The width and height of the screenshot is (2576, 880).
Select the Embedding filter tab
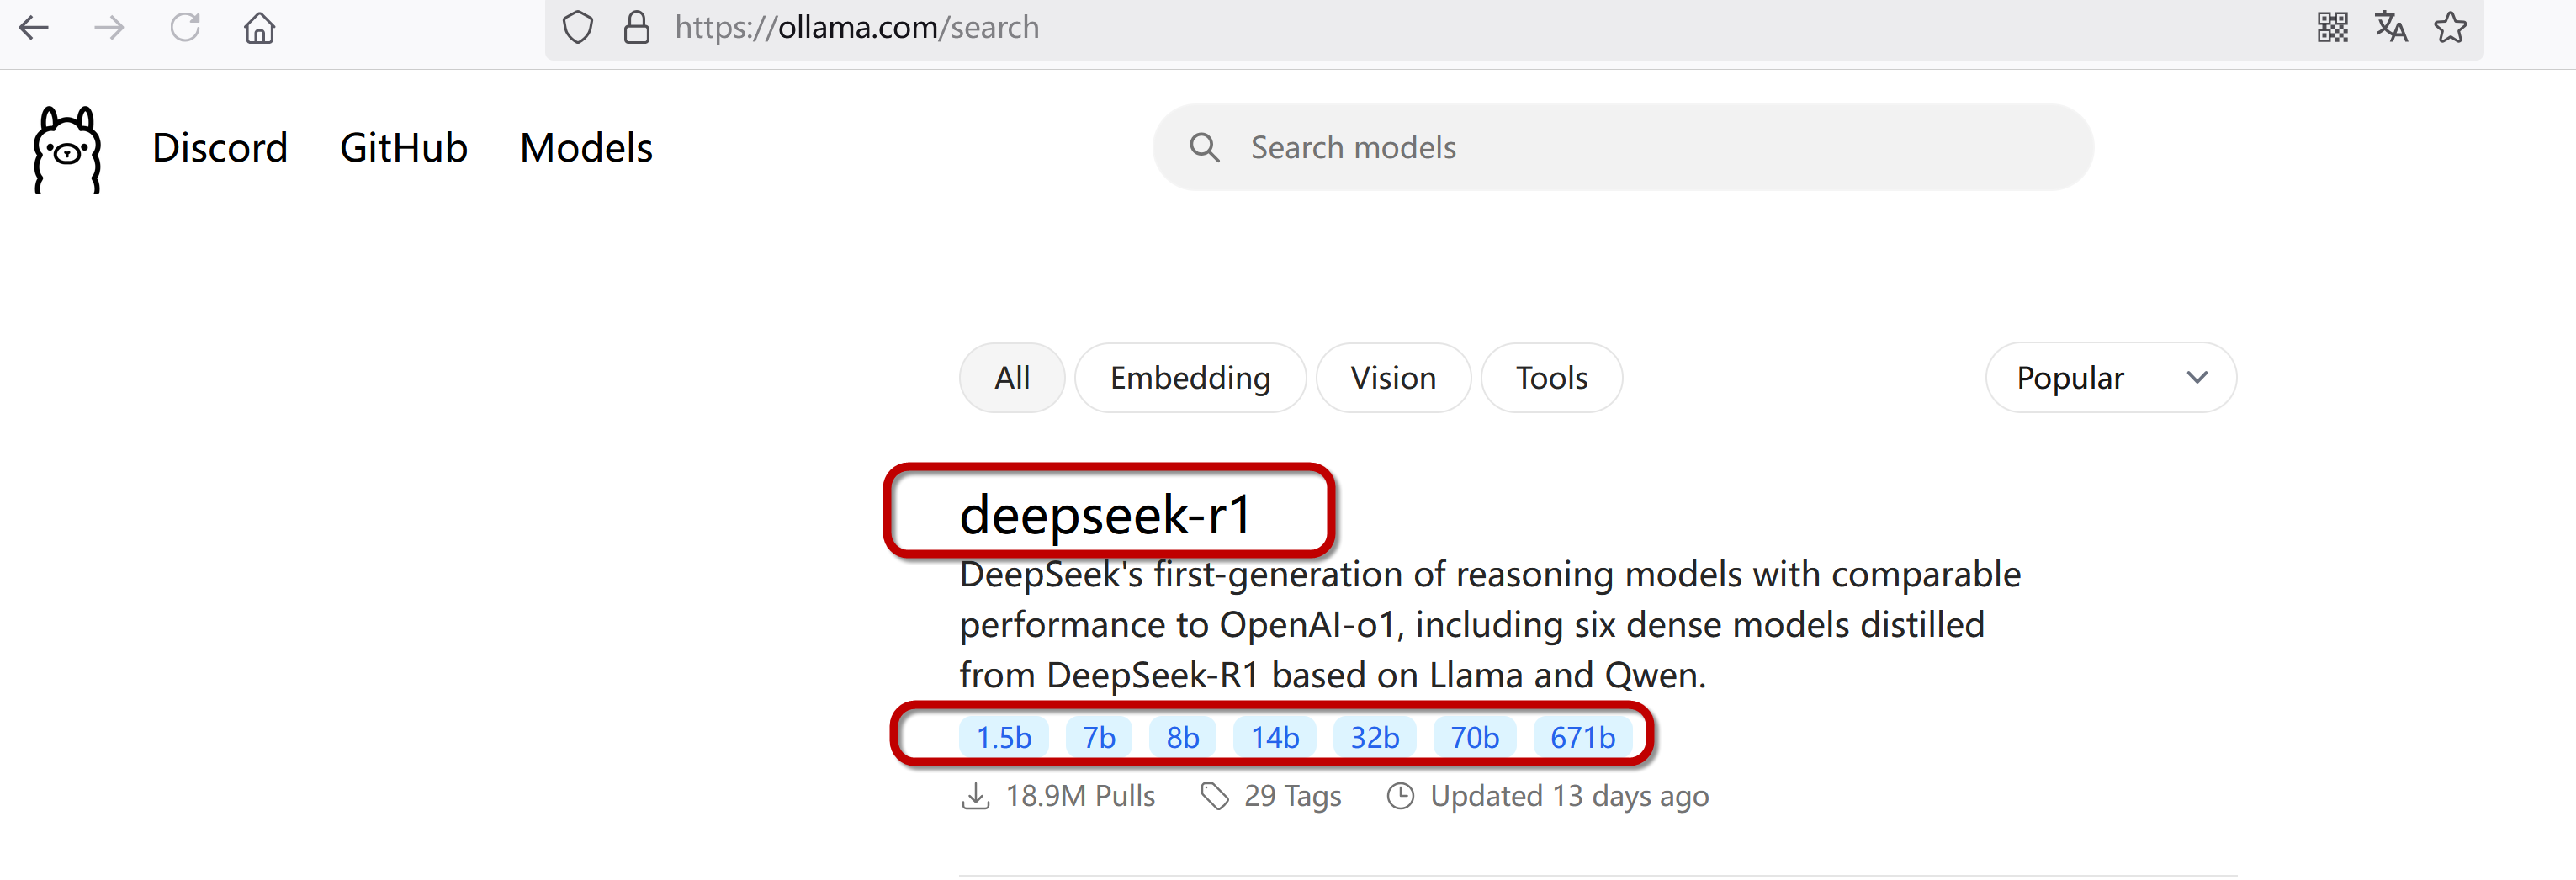click(1190, 378)
